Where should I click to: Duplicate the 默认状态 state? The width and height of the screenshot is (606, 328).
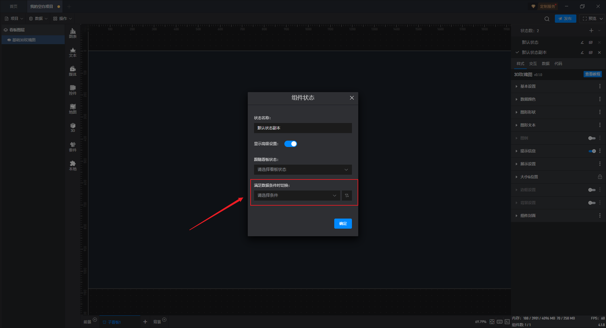pos(591,43)
